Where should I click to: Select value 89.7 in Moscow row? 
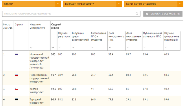[x=128, y=54]
